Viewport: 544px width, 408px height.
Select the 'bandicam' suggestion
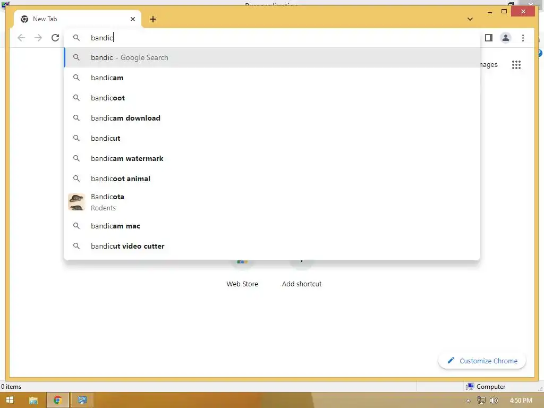coord(273,78)
